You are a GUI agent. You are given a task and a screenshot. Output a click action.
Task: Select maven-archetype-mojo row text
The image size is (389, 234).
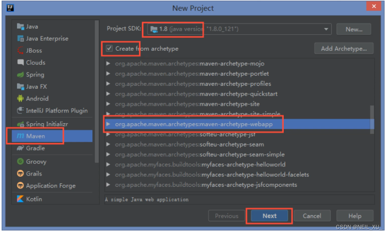189,64
